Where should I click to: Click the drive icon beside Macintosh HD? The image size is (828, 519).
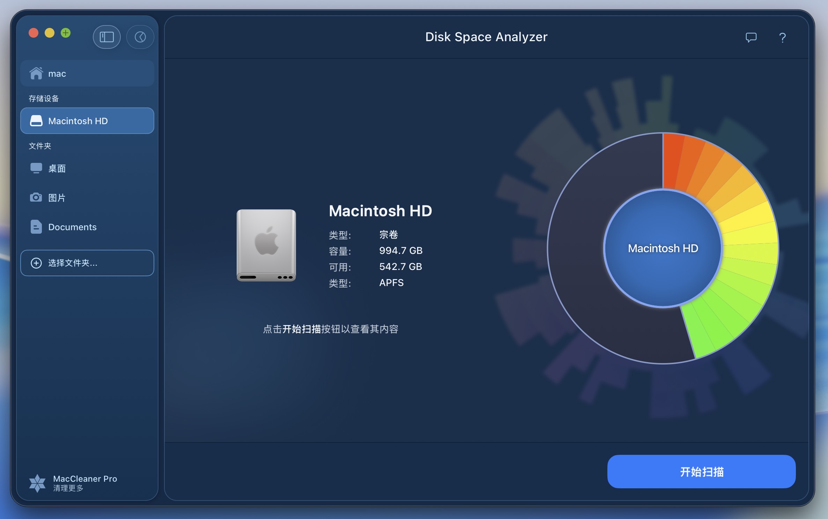tap(36, 121)
